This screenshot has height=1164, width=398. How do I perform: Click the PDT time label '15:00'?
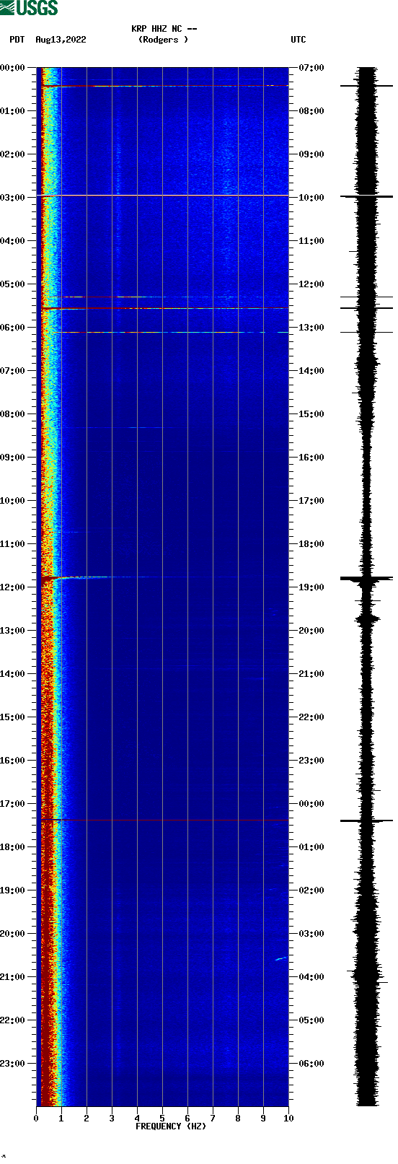(12, 717)
